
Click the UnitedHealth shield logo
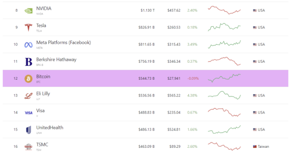[29, 130]
